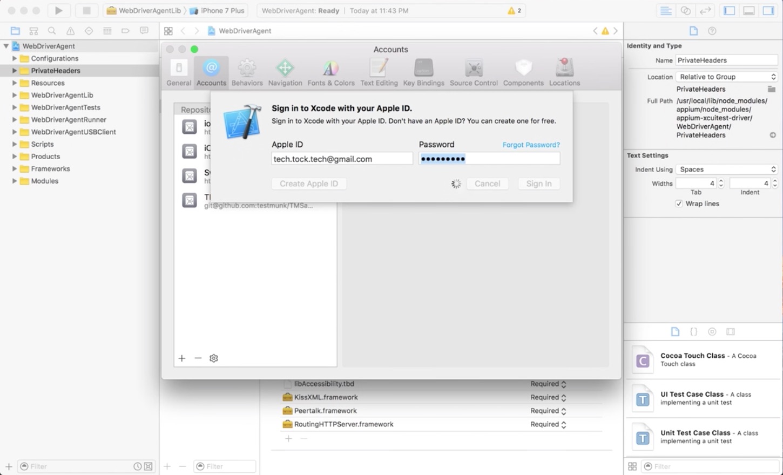This screenshot has height=475, width=783.
Task: Show the assistant editor icon
Action: point(685,10)
